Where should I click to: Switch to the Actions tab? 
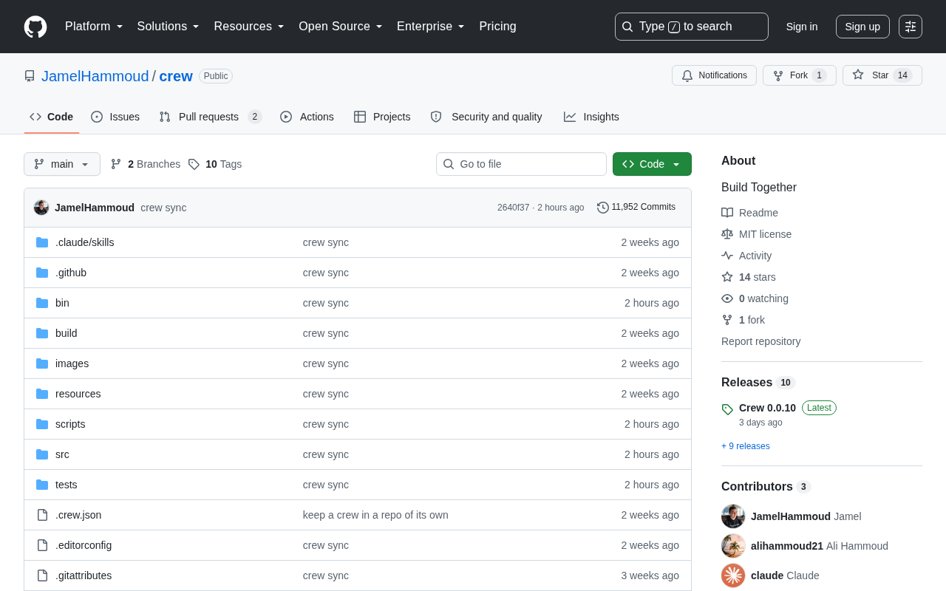pyautogui.click(x=307, y=117)
